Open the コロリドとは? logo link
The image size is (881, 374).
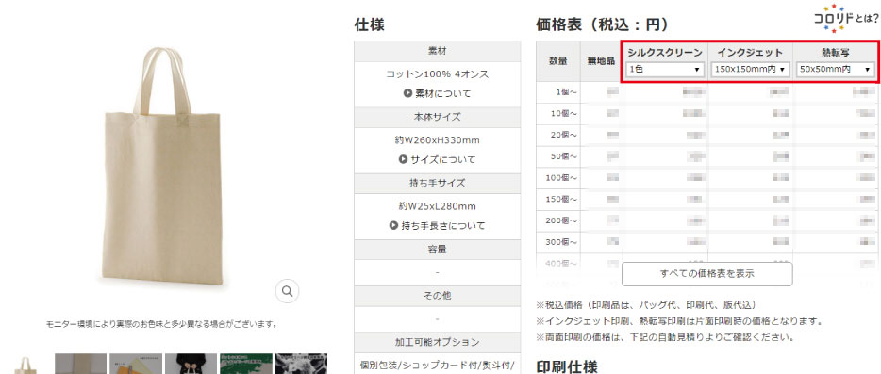(846, 19)
